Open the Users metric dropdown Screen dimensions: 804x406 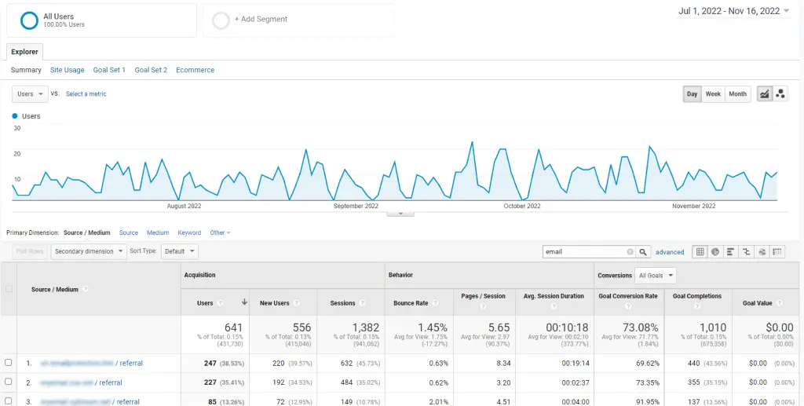point(31,93)
